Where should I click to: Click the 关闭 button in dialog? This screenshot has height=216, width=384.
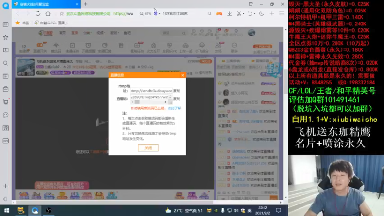coord(148,148)
